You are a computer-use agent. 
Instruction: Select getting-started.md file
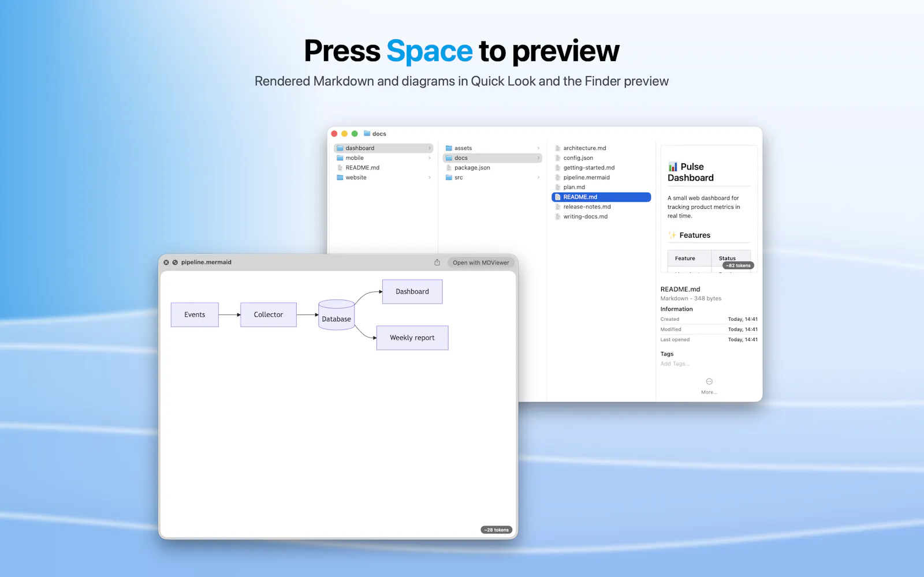point(601,168)
